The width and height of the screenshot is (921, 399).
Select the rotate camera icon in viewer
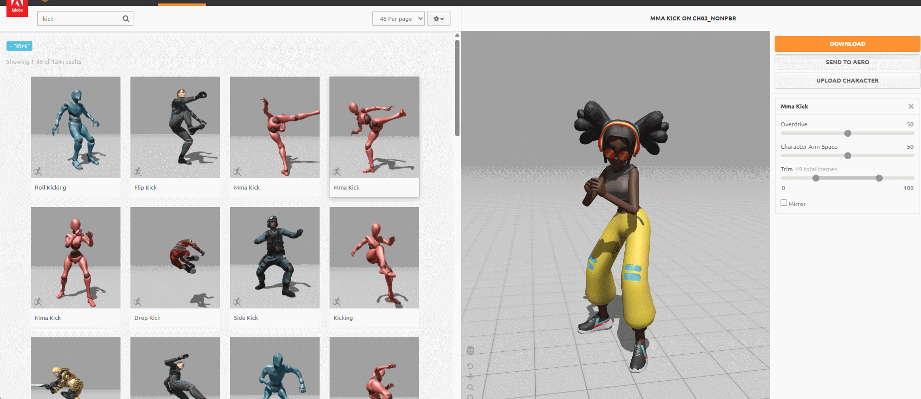470,366
